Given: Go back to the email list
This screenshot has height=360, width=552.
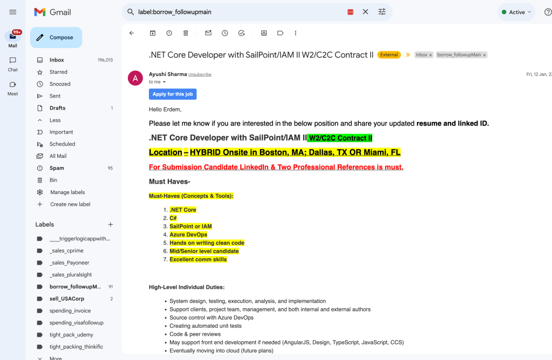Looking at the screenshot, I should tap(132, 33).
